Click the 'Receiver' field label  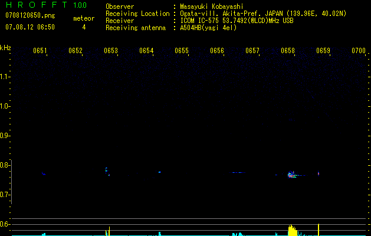coord(120,21)
